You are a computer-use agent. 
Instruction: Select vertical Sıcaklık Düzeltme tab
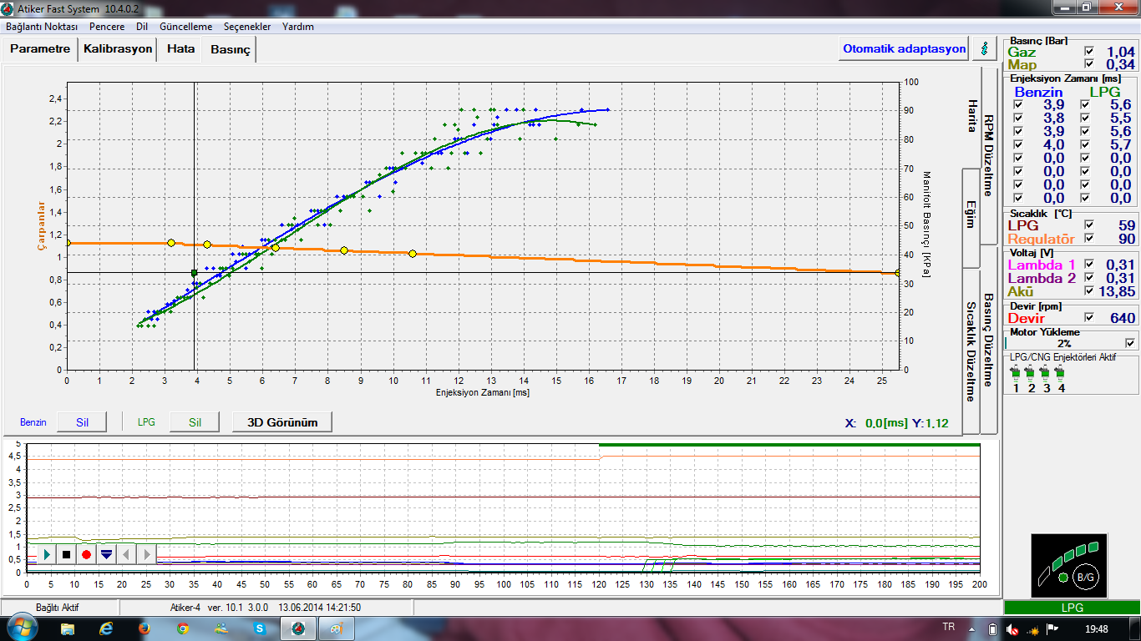click(971, 351)
